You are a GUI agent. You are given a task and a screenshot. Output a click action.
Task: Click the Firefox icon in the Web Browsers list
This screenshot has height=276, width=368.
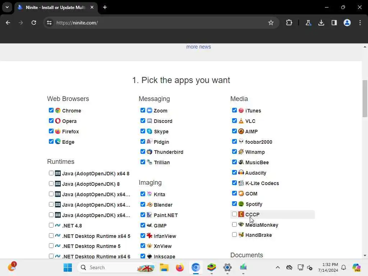(58, 131)
